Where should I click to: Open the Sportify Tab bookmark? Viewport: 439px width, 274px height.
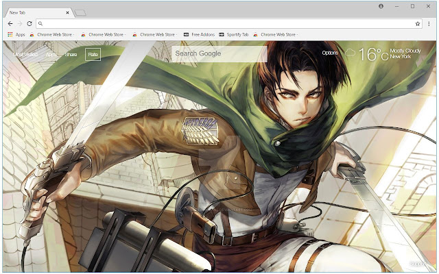[234, 35]
